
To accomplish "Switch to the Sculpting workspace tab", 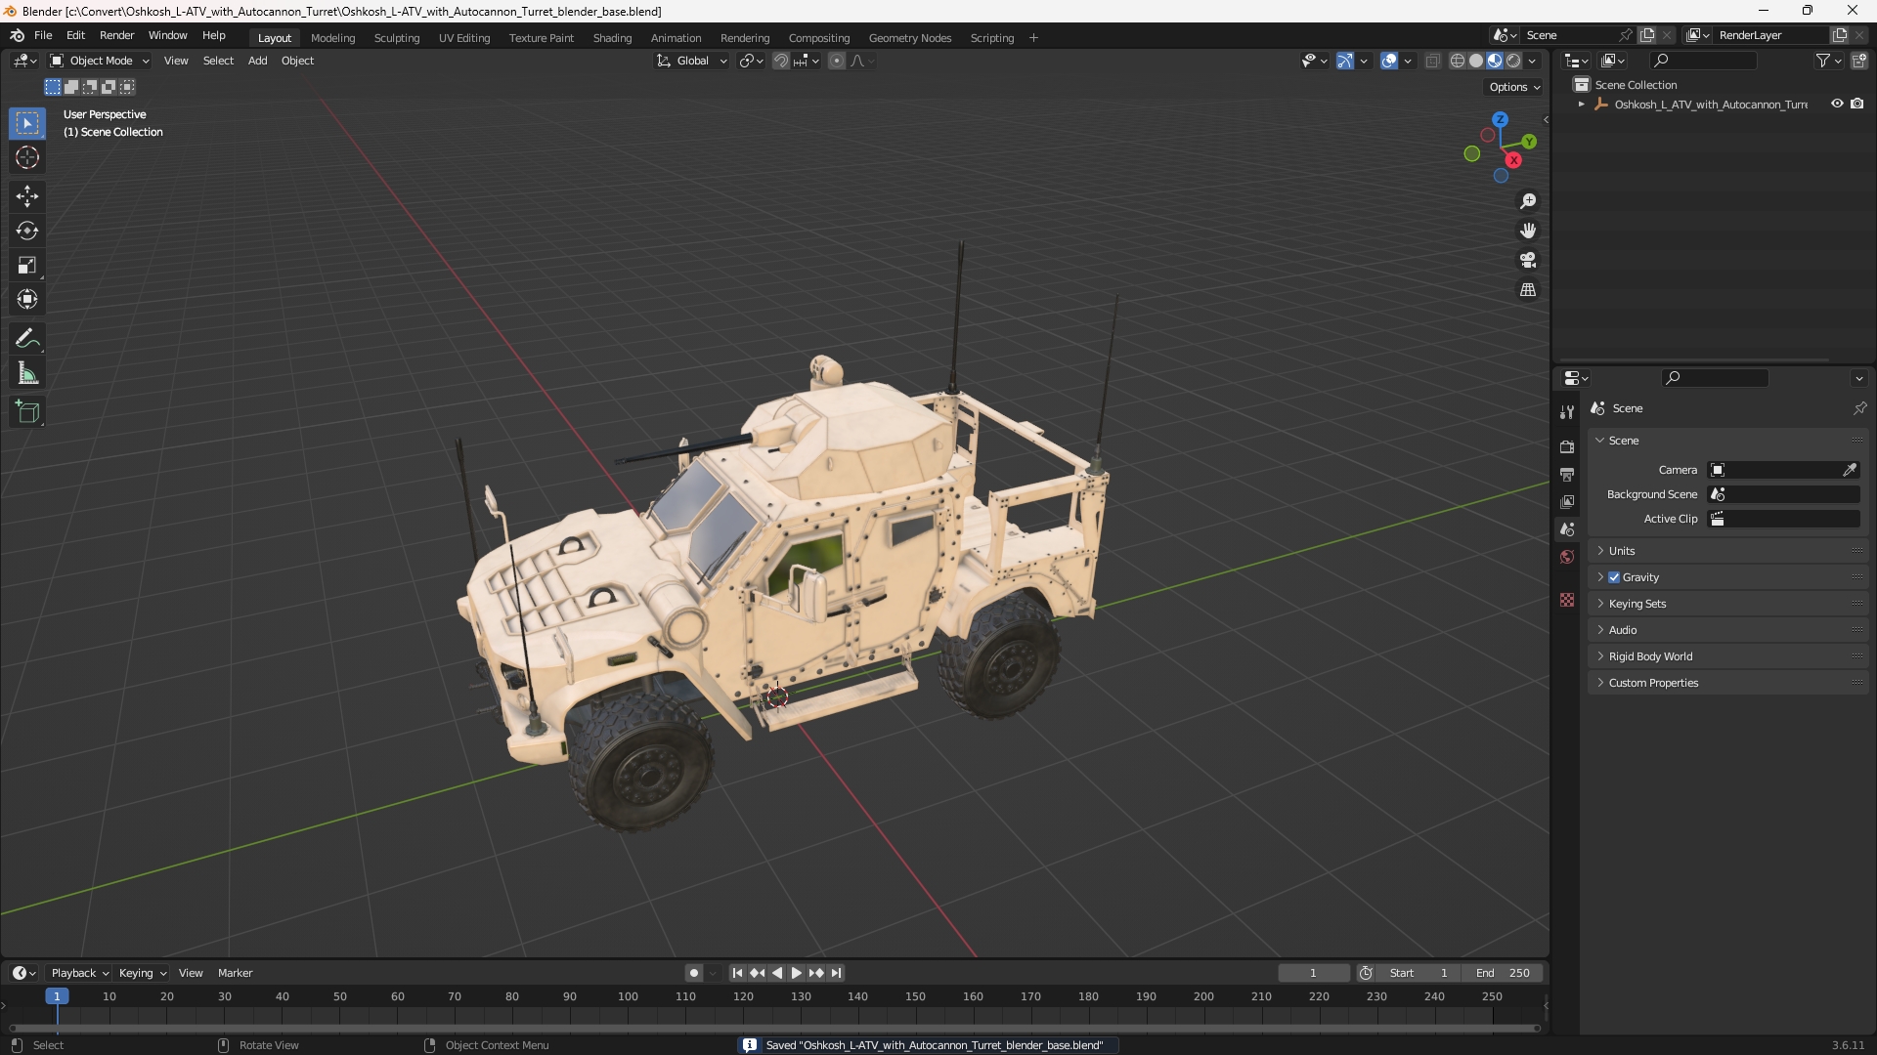I will click(x=397, y=38).
